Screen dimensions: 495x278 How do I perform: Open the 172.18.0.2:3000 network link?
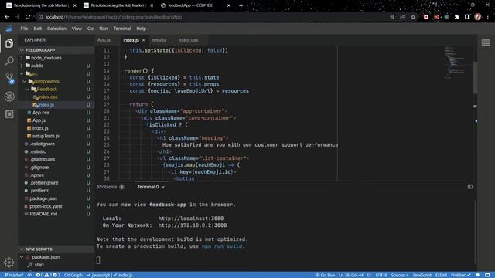coord(193,225)
